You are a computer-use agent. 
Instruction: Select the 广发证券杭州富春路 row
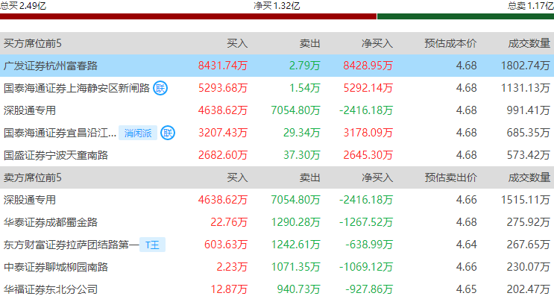[x=277, y=66]
